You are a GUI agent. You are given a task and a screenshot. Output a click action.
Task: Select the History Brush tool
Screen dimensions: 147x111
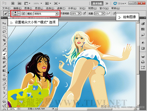[x=4, y=62]
